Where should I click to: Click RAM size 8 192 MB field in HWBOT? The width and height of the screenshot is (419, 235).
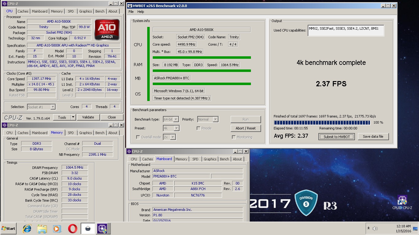coord(171,65)
